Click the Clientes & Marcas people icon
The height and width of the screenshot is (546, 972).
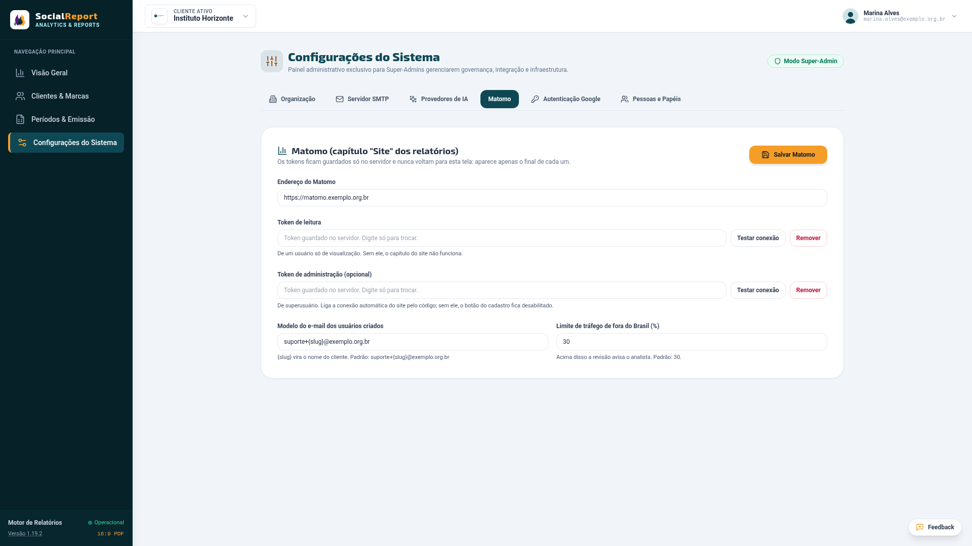(x=20, y=96)
